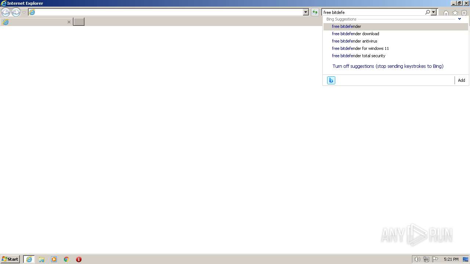Click the Show Desktop tray button
This screenshot has height=264, width=470.
[466, 259]
